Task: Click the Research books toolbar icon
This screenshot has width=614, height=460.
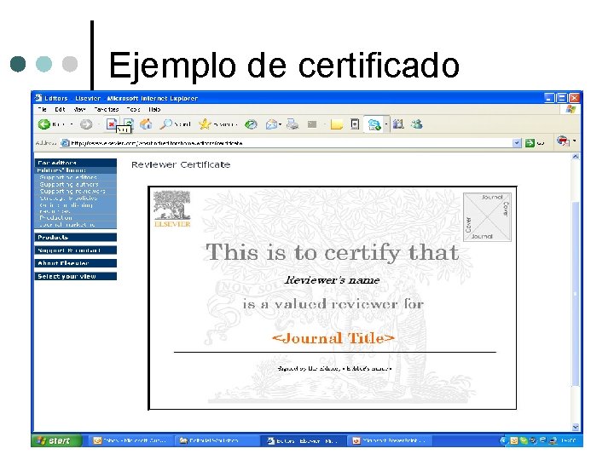Action: pyautogui.click(x=398, y=124)
